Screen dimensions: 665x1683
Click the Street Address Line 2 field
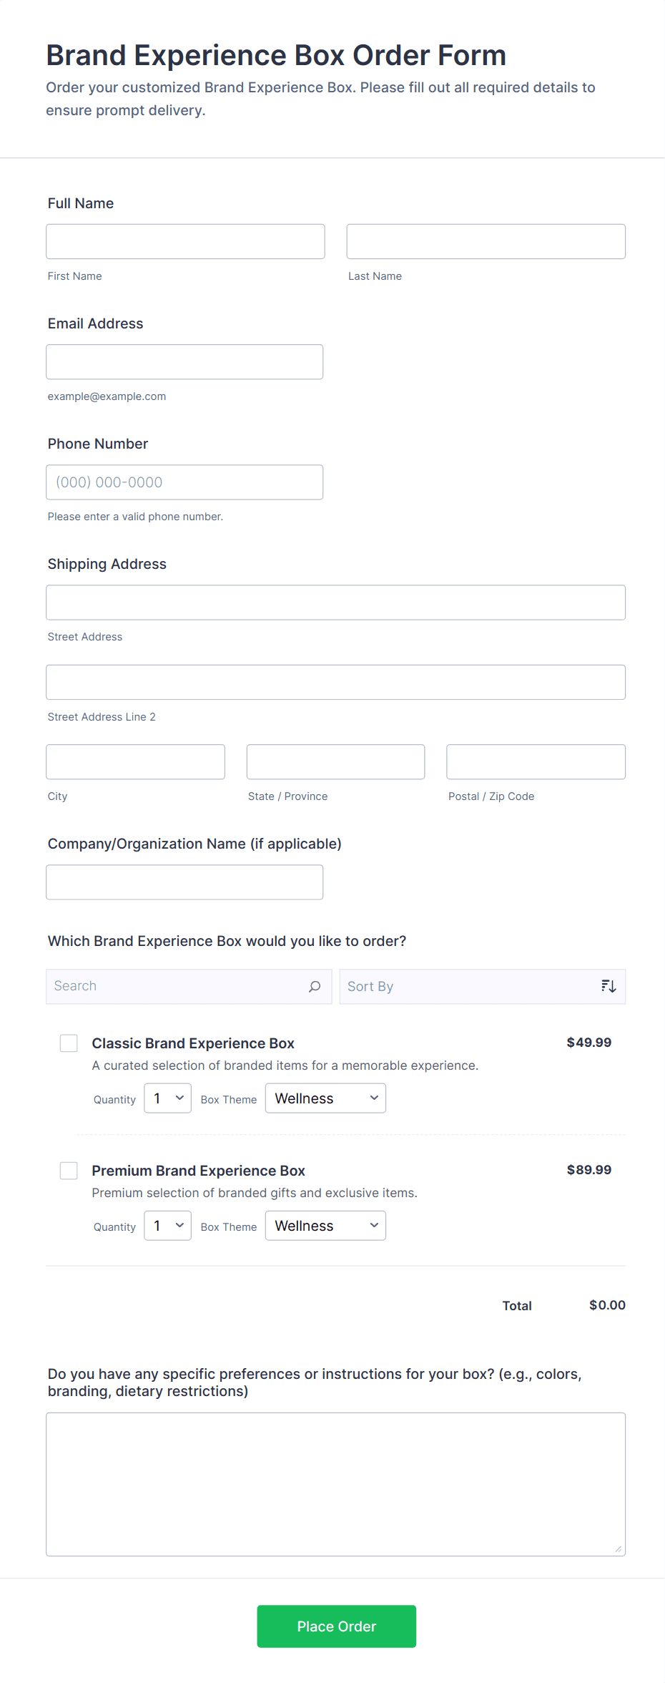pos(335,683)
